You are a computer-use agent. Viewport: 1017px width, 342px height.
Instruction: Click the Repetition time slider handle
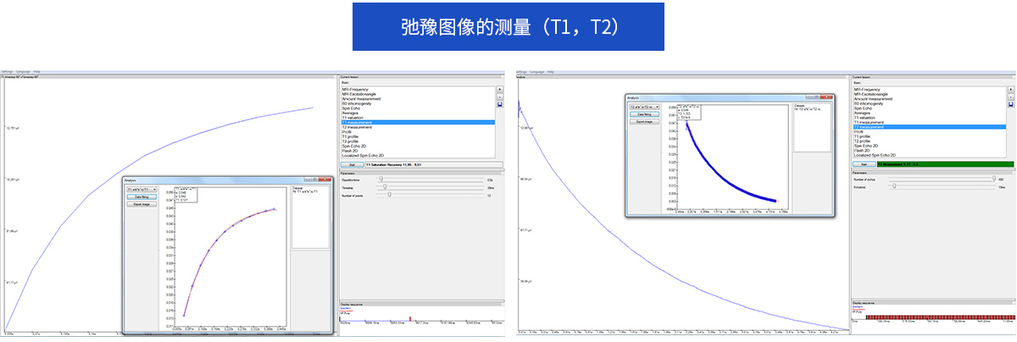381,179
